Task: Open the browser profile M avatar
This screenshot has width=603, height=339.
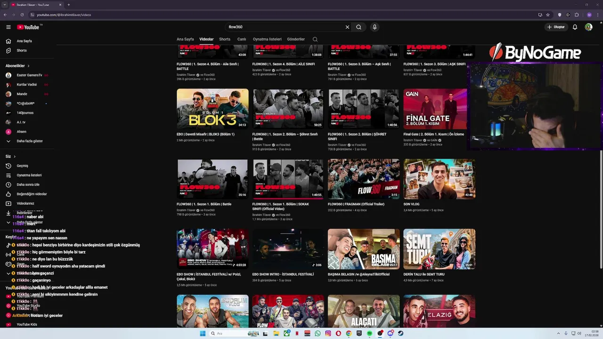Action: [x=589, y=15]
